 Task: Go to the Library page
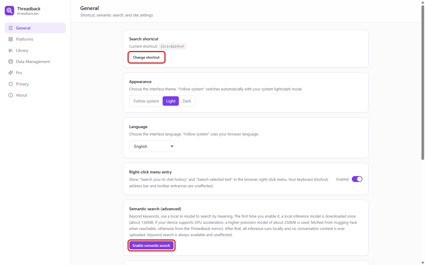click(35, 50)
